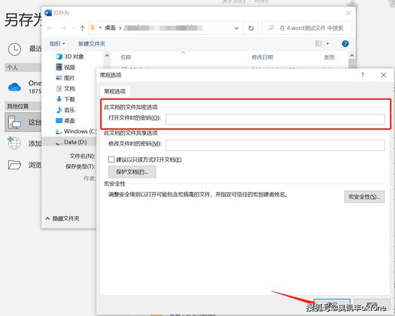Open view options dropdown arrow
The image size is (395, 316).
click(327, 44)
